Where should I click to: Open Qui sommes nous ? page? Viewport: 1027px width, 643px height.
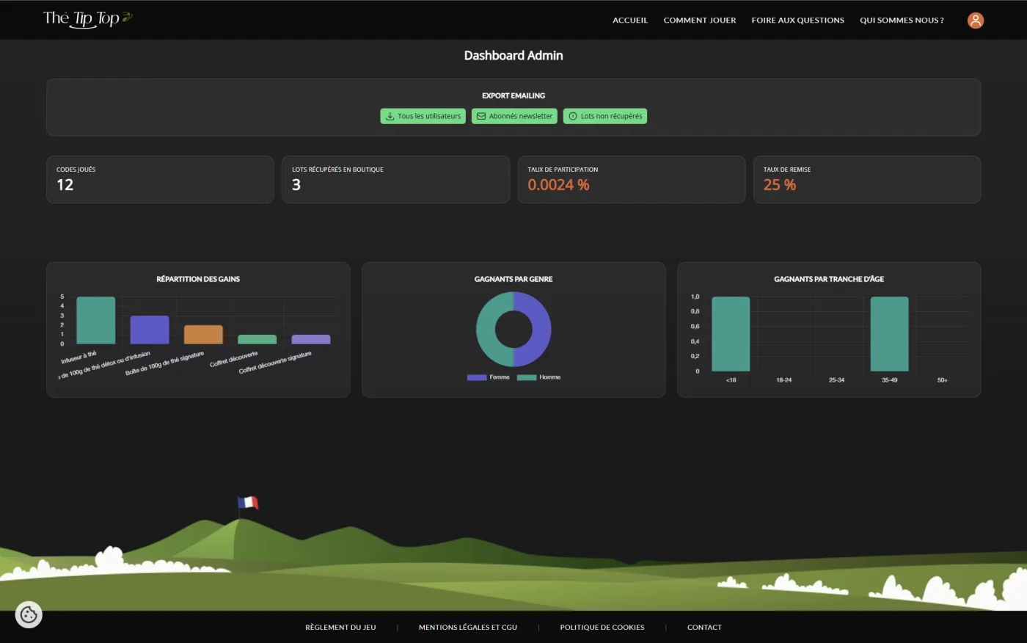902,21
